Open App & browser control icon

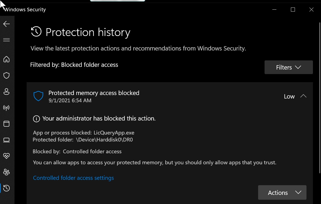[6, 124]
